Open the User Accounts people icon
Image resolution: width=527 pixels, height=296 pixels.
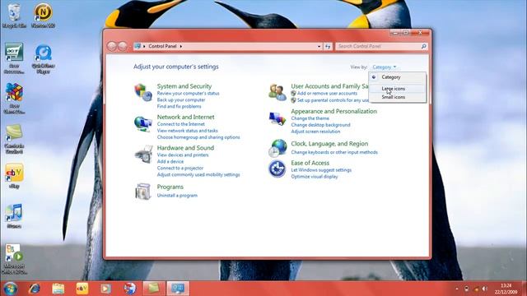tap(277, 92)
